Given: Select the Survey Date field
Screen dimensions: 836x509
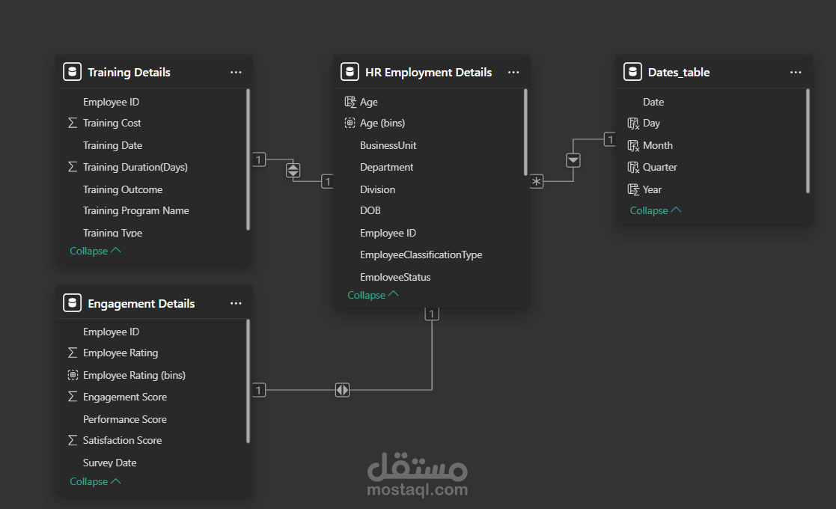Looking at the screenshot, I should [109, 463].
